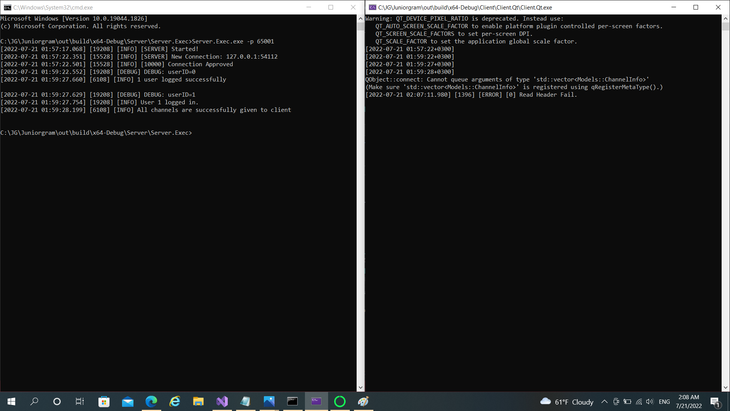Open the Mail app from the taskbar
This screenshot has height=411, width=730.
pyautogui.click(x=128, y=401)
